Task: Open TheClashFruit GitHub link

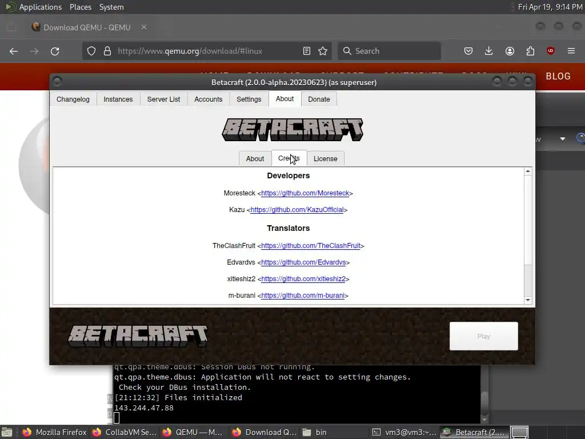Action: pyautogui.click(x=311, y=246)
